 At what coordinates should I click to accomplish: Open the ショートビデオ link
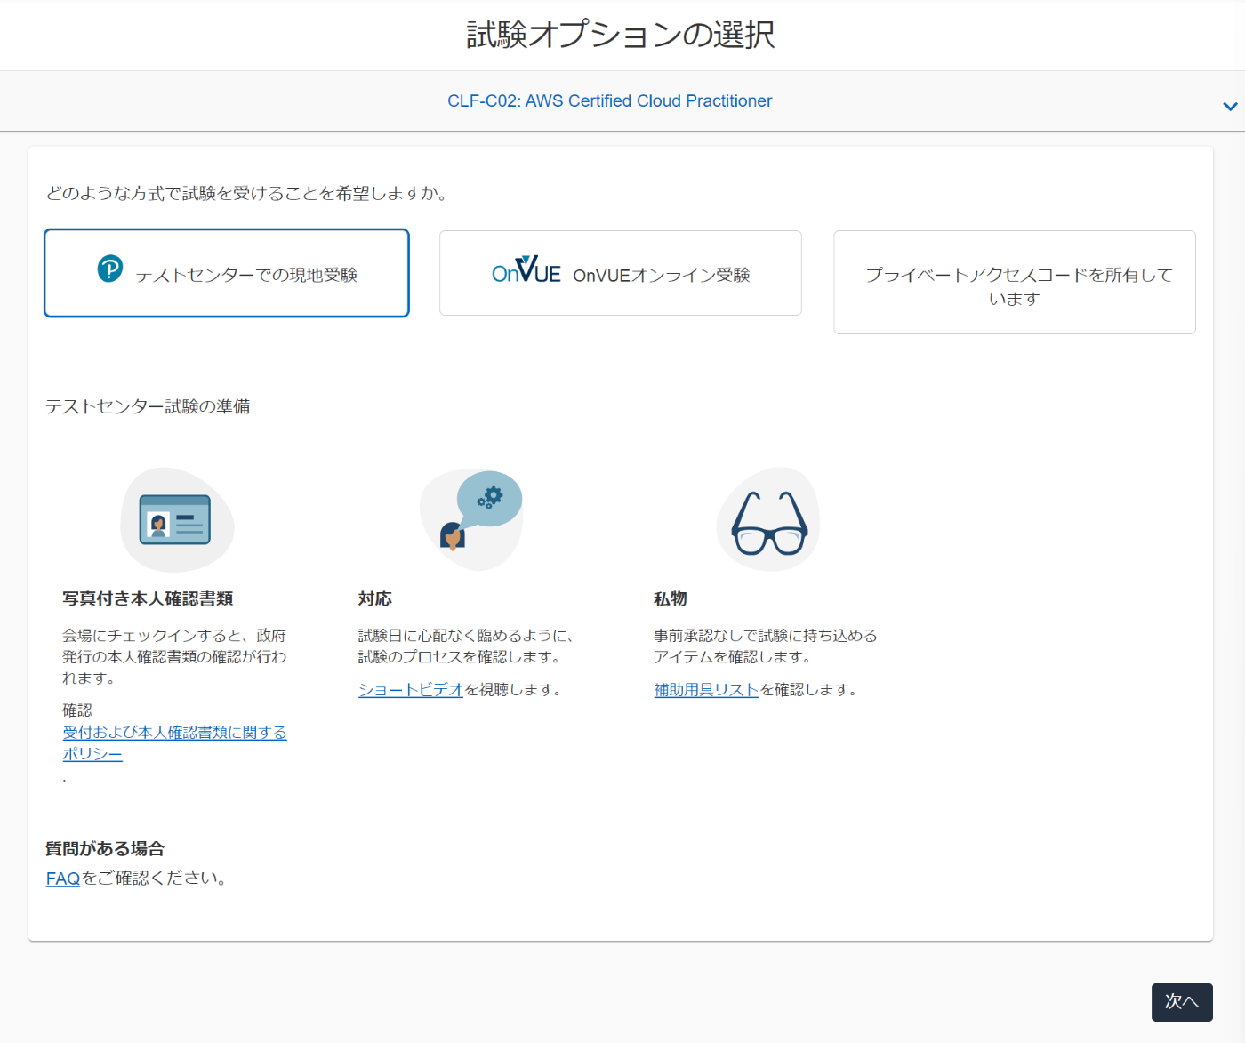pos(411,690)
